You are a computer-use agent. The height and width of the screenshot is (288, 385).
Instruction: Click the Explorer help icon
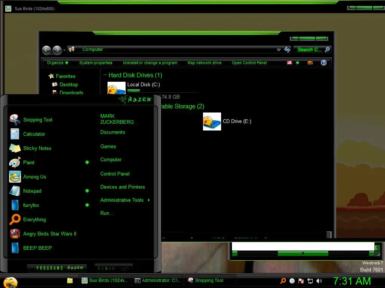[324, 63]
